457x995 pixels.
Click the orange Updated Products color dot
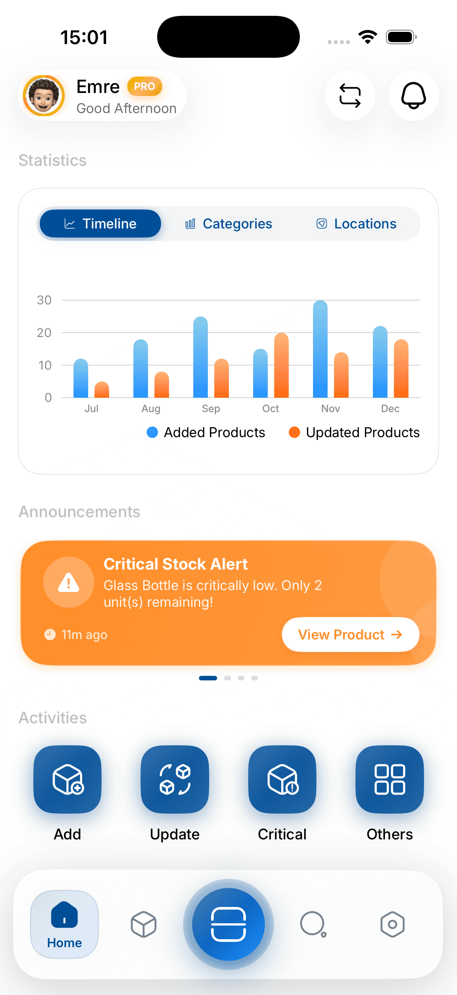coord(295,432)
